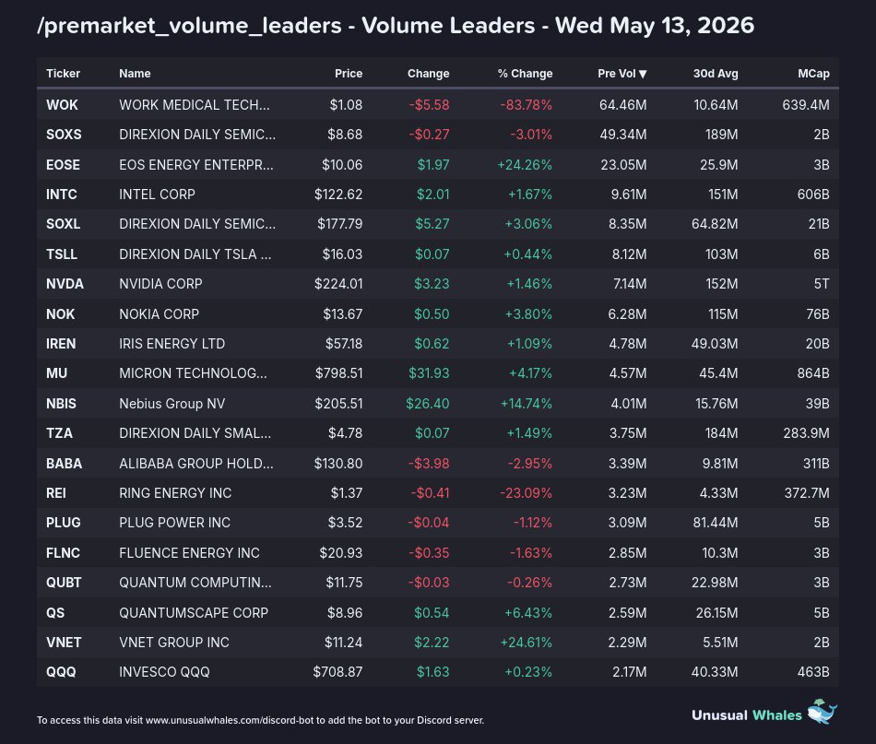Click the NVIDIA CORP name
This screenshot has height=744, width=876.
click(160, 284)
